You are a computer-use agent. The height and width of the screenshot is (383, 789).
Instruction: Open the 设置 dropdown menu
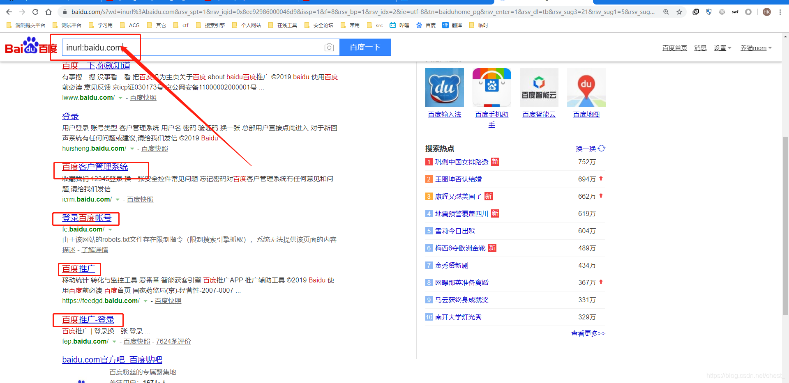(x=722, y=48)
